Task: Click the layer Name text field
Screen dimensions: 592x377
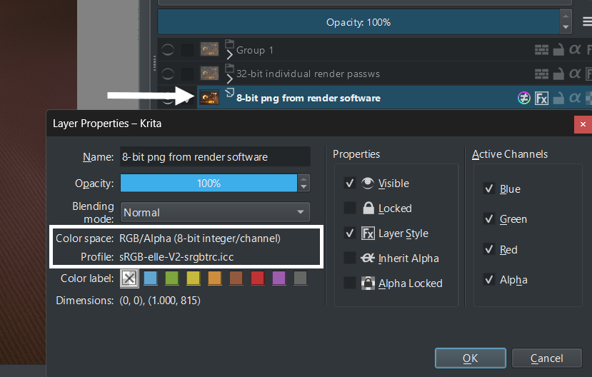Action: (214, 157)
